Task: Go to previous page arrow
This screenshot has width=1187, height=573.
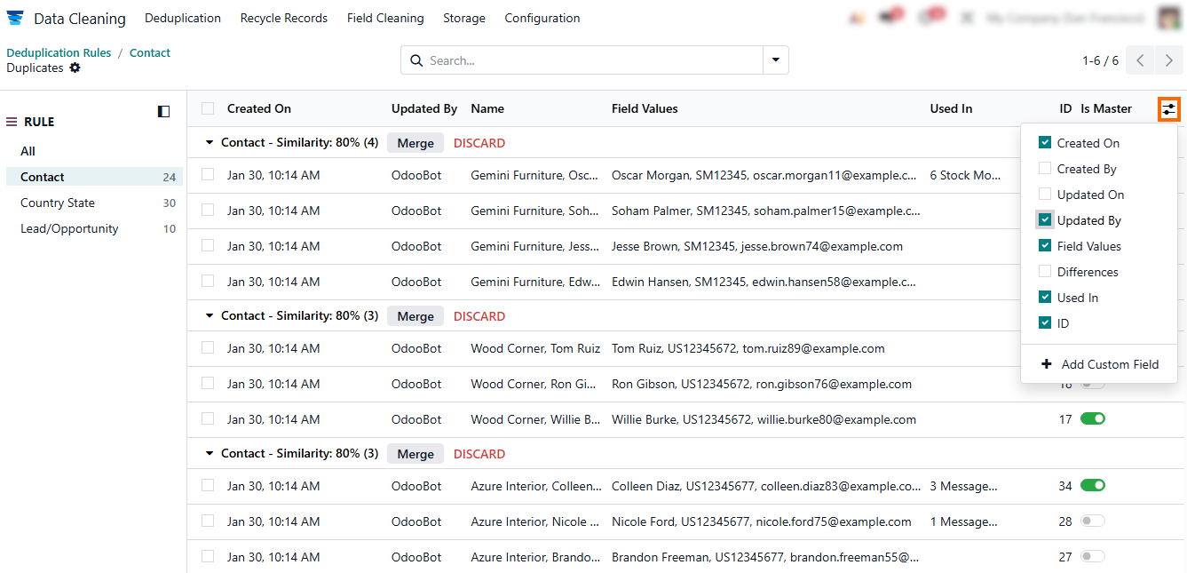Action: point(1141,60)
